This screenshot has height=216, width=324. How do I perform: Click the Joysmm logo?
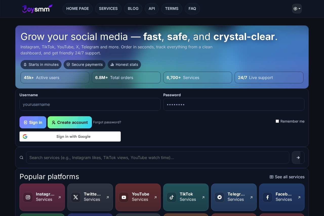tap(37, 9)
